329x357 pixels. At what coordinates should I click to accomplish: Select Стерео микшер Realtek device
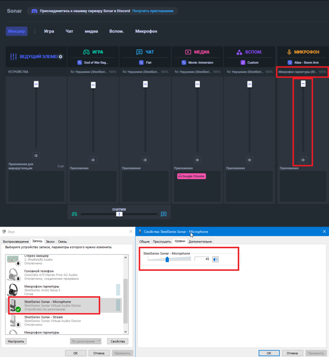(x=64, y=260)
